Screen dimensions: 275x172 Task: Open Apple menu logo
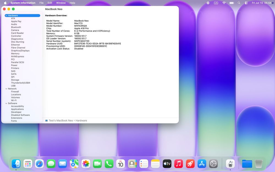point(5,3)
